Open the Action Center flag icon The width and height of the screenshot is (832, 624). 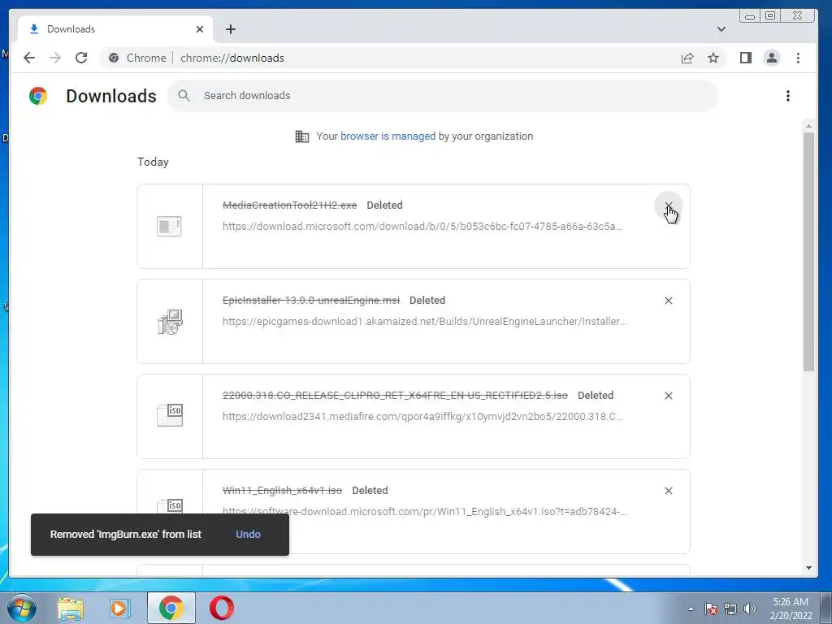tap(710, 609)
